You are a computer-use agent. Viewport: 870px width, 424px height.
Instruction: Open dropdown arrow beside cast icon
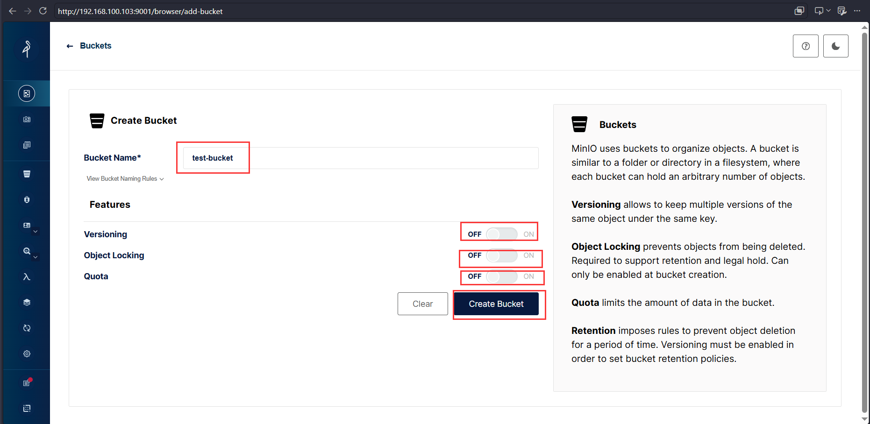pos(828,11)
